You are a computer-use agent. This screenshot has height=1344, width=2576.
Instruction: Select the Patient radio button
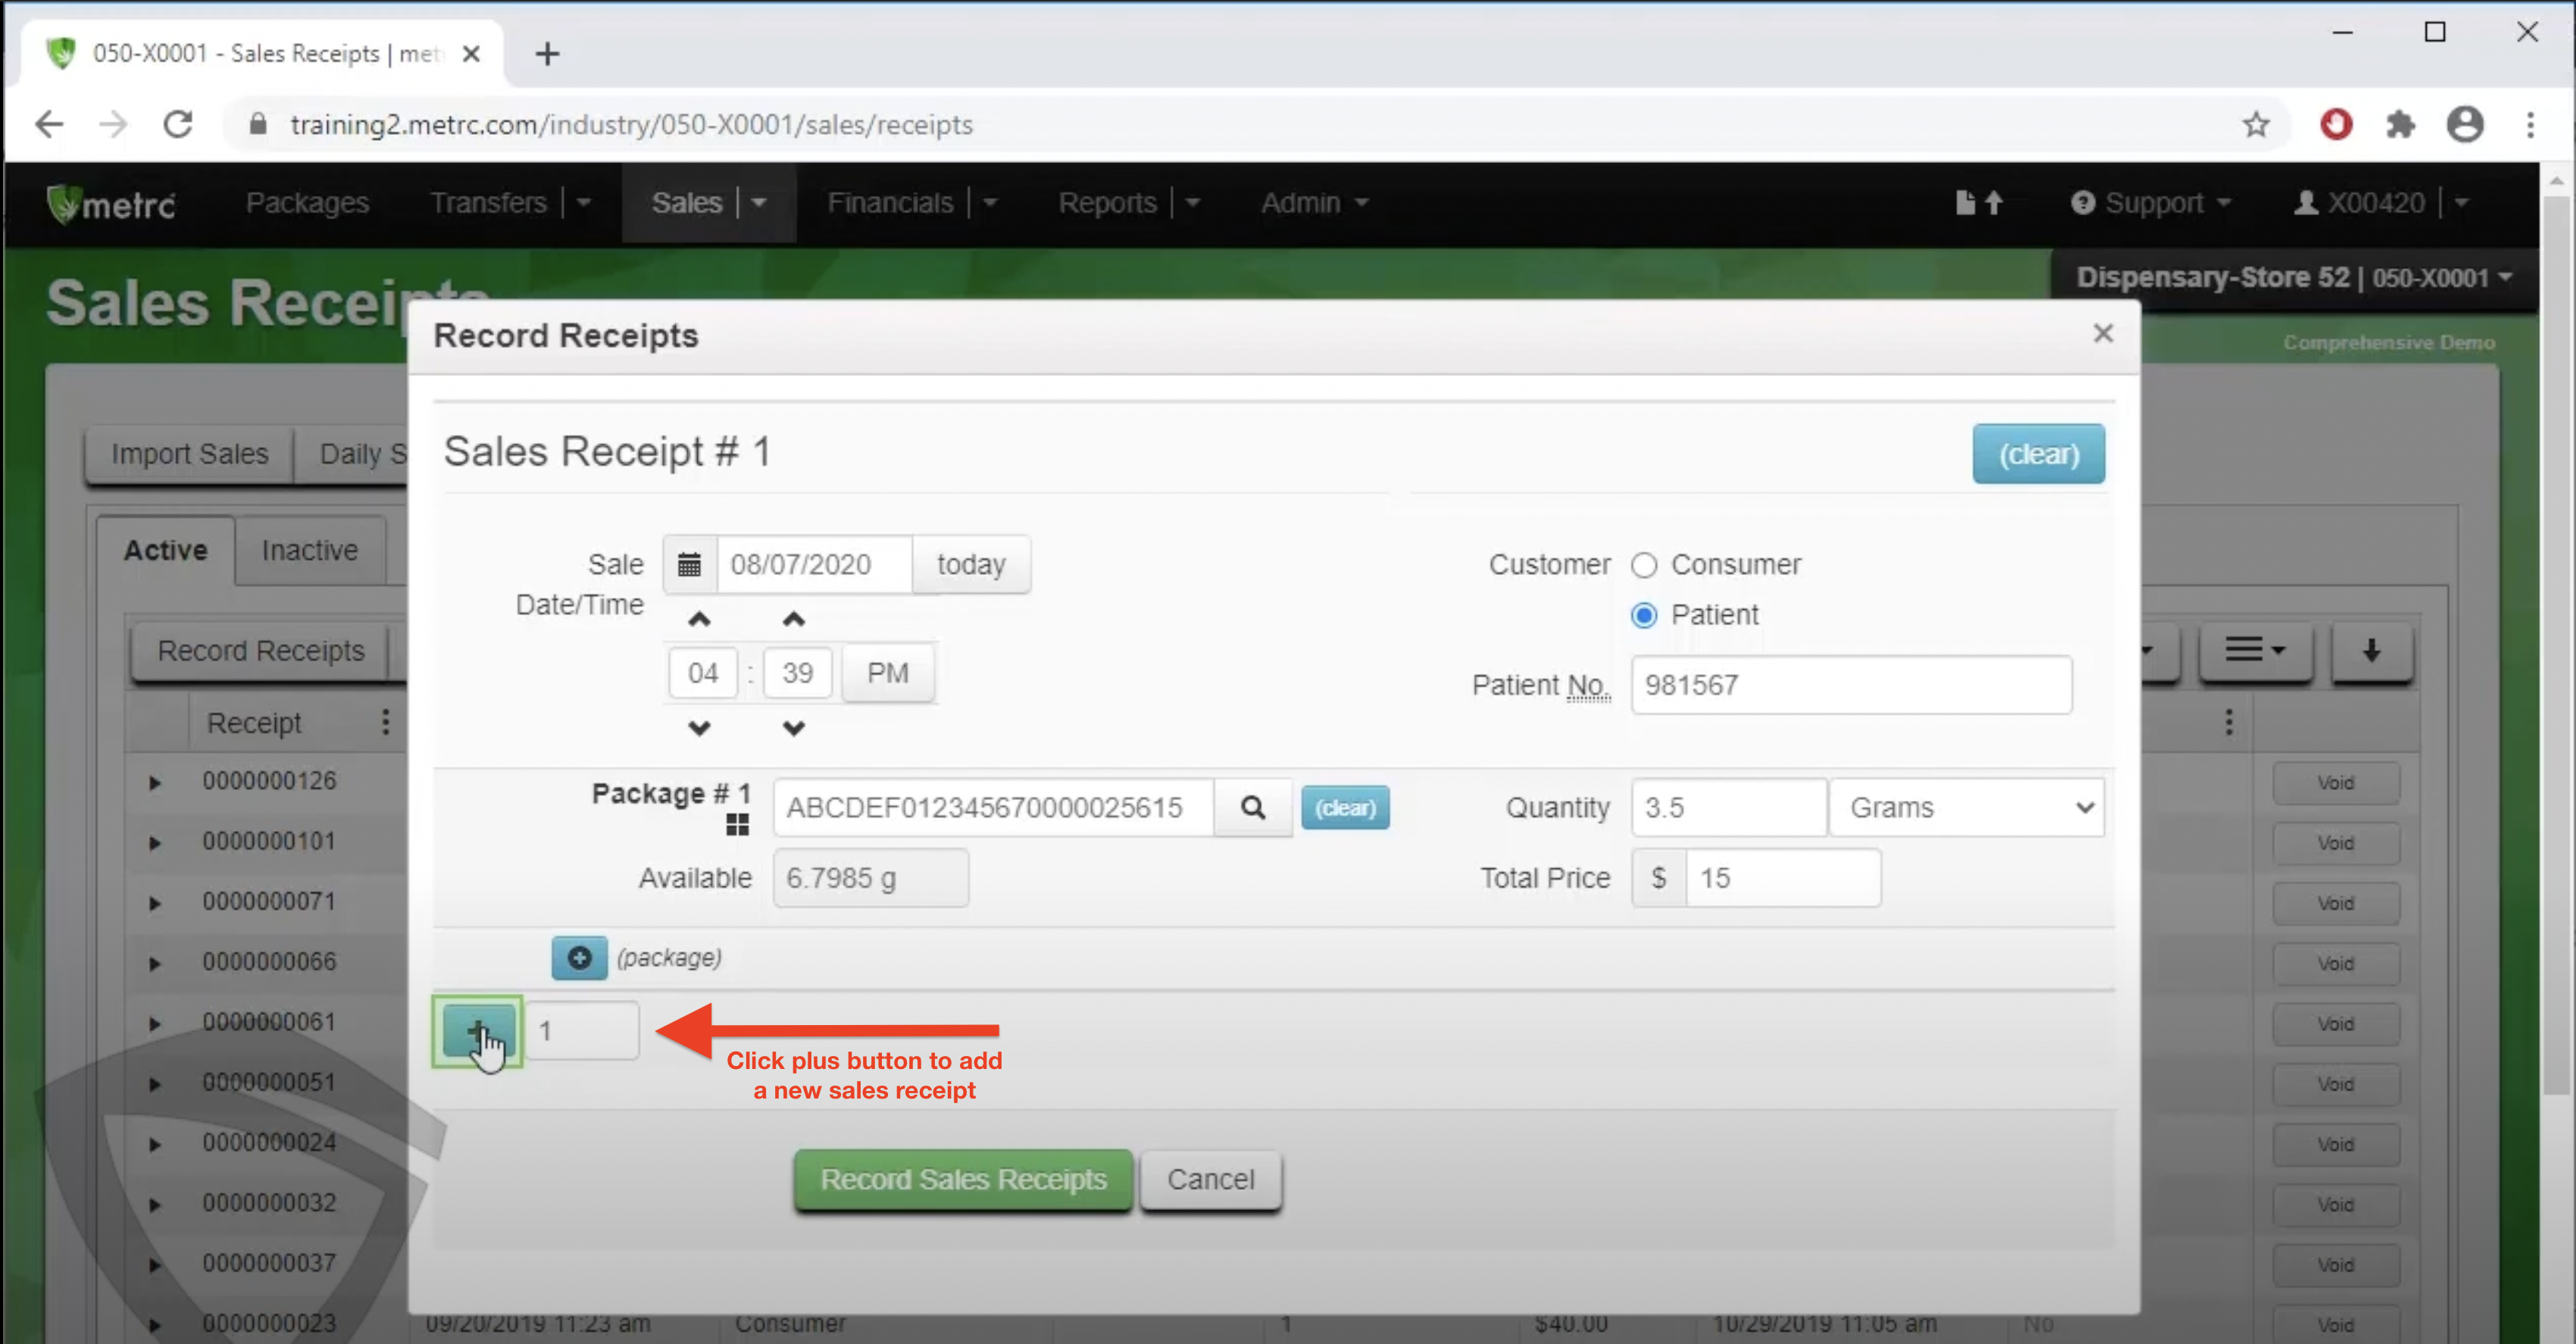tap(1644, 615)
